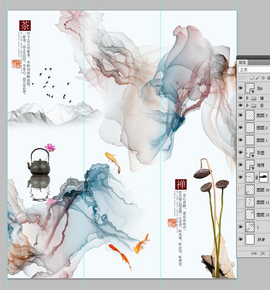Click the lock image pixels brush icon
This screenshot has width=270, height=290.
tap(257, 78)
